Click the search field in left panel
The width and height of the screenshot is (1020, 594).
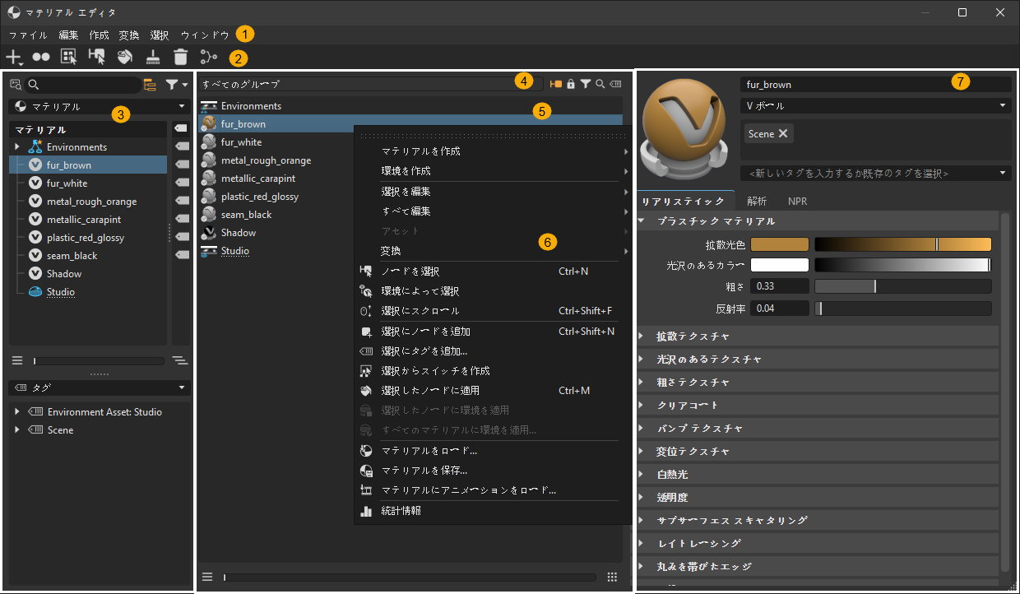click(82, 84)
